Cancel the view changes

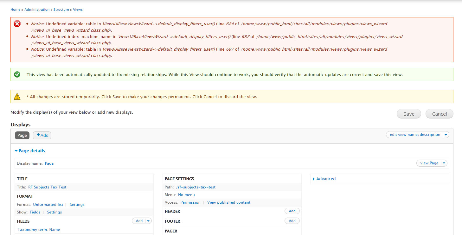pos(439,114)
